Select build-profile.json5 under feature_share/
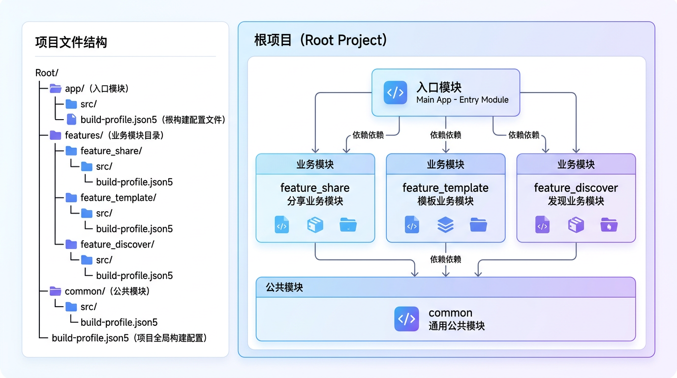 pos(134,182)
